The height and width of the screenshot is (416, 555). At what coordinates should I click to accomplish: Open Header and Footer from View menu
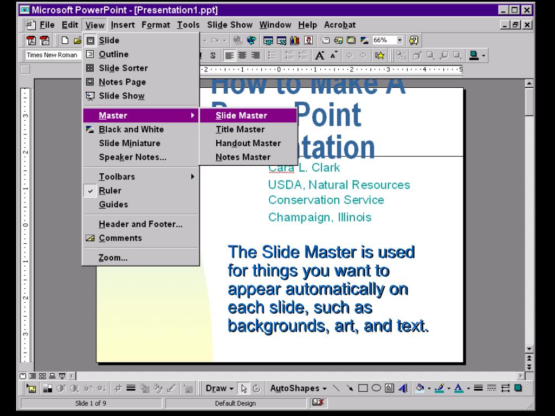(x=140, y=224)
